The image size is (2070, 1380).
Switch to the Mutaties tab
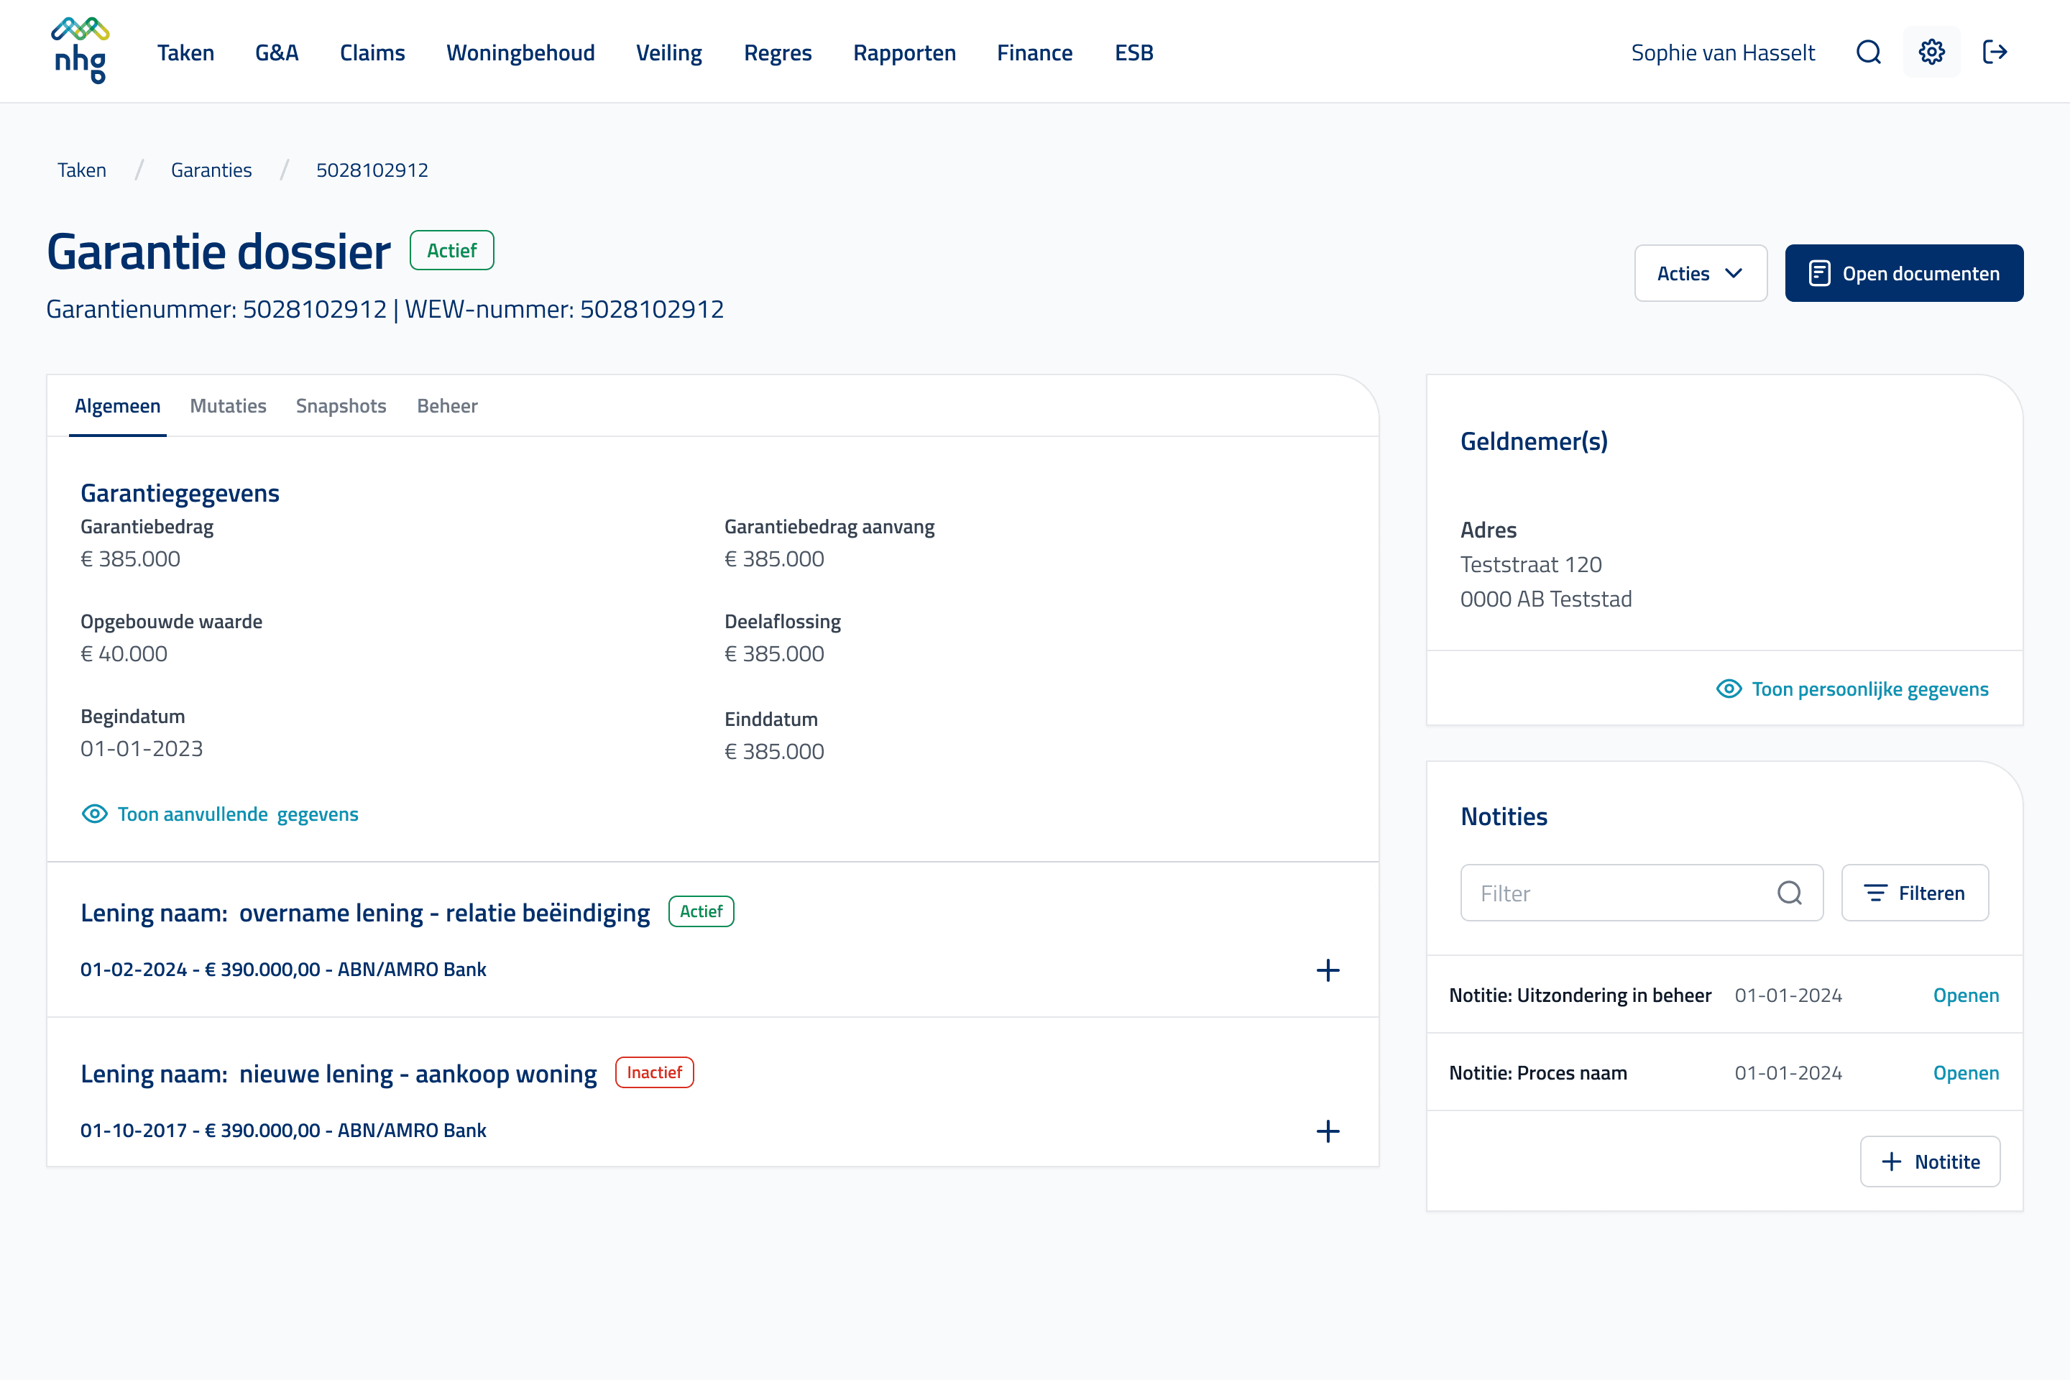tap(228, 405)
